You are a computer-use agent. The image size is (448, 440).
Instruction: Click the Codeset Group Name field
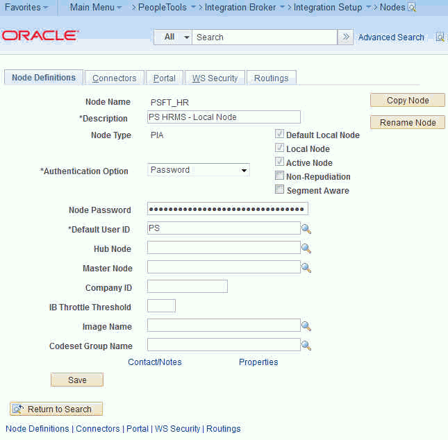coord(224,345)
